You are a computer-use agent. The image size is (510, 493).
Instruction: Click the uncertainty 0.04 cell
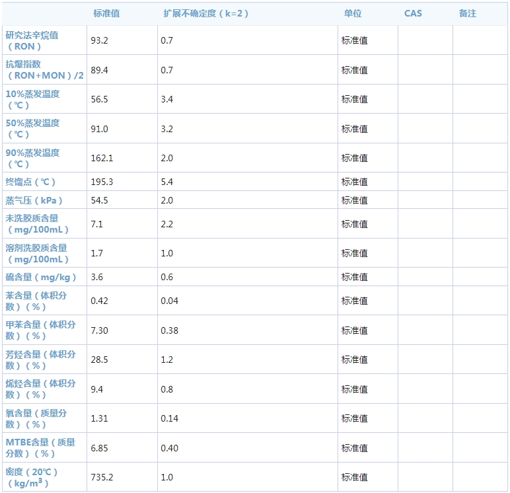coord(169,301)
